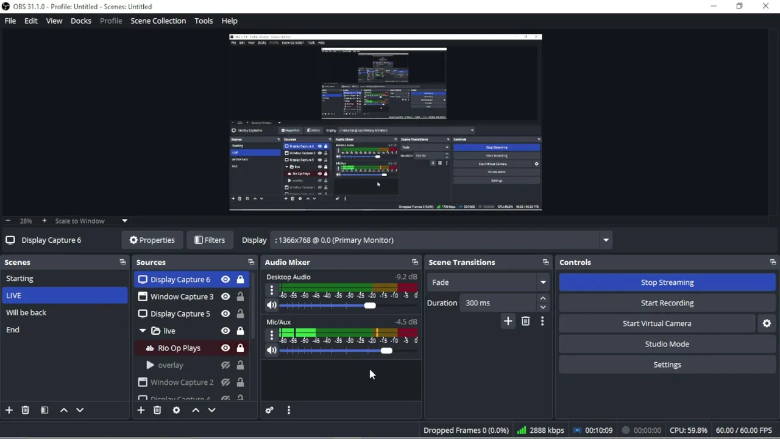Image resolution: width=780 pixels, height=439 pixels.
Task: Configure virtual camera with gear icon
Action: (767, 324)
